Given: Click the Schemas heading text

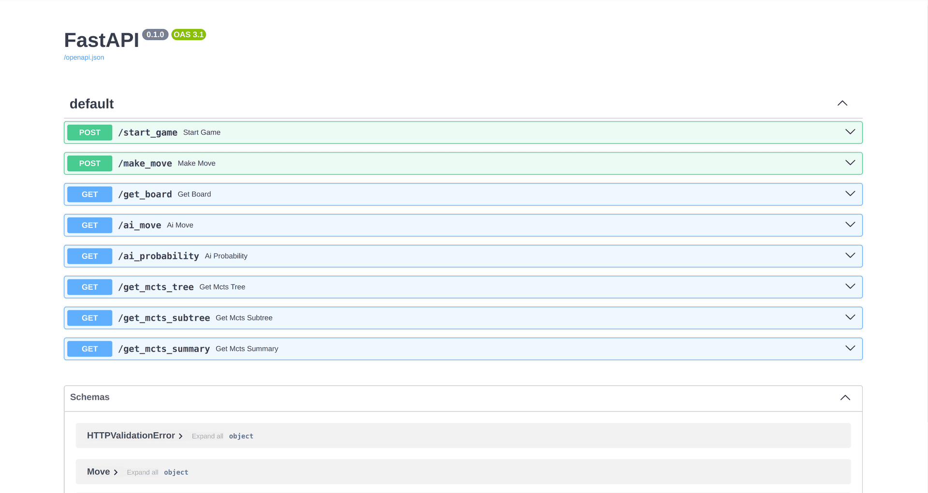Looking at the screenshot, I should click(90, 397).
